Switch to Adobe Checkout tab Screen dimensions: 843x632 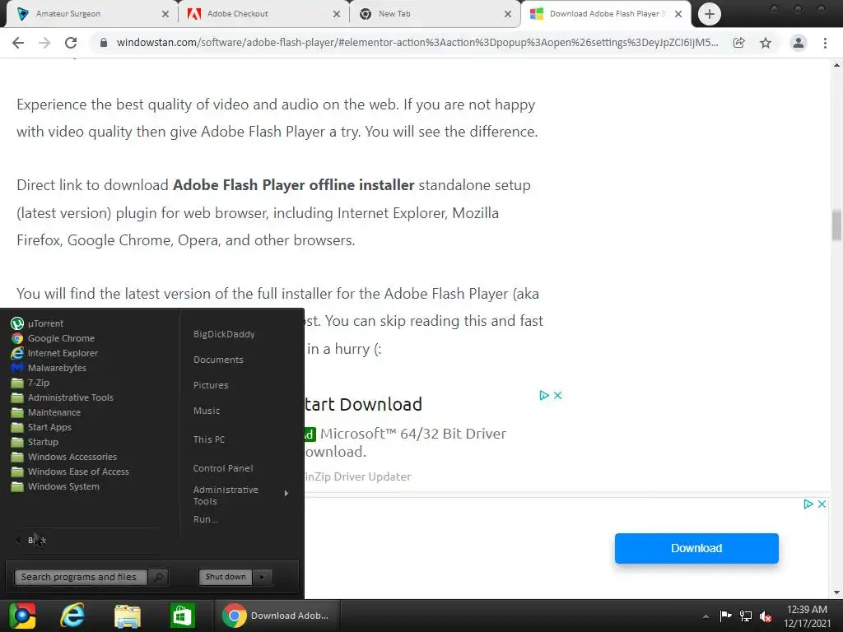coord(263,14)
